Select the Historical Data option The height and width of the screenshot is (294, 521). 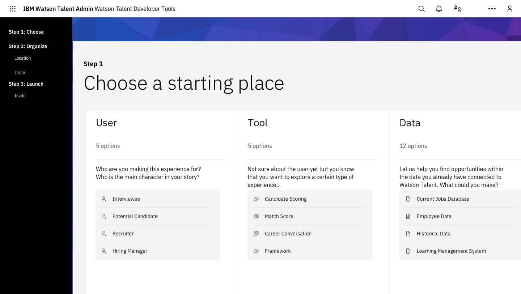[x=460, y=234]
